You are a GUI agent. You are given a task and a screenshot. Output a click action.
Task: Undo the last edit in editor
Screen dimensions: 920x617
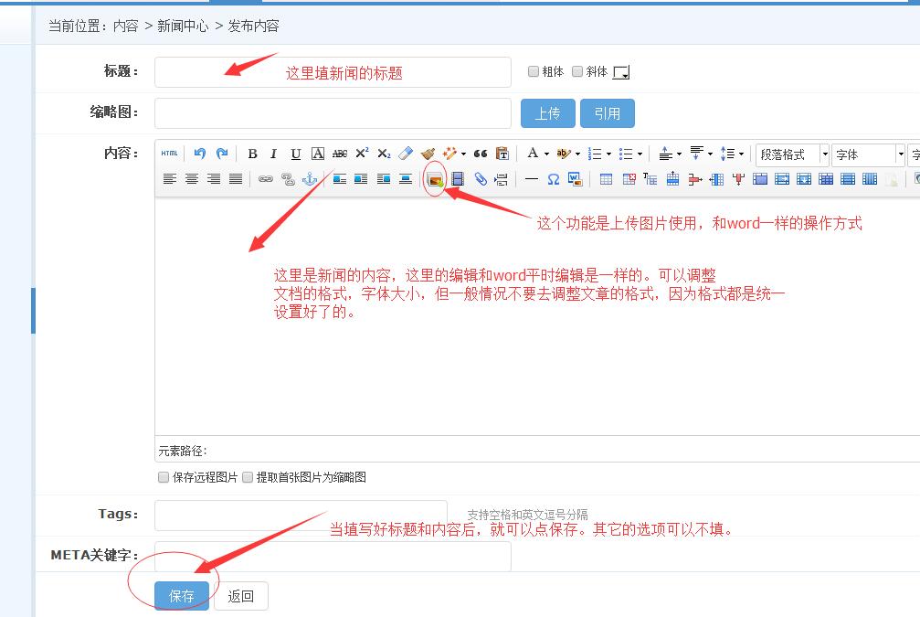(x=200, y=154)
